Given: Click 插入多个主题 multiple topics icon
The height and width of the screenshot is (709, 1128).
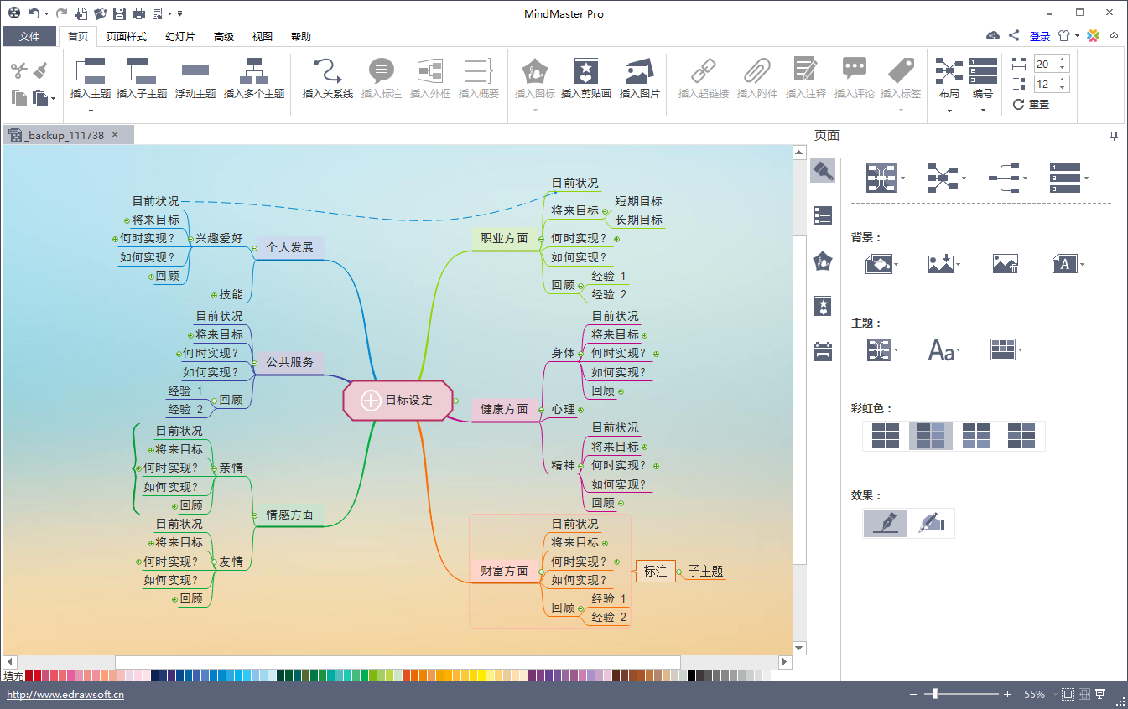Looking at the screenshot, I should point(254,70).
